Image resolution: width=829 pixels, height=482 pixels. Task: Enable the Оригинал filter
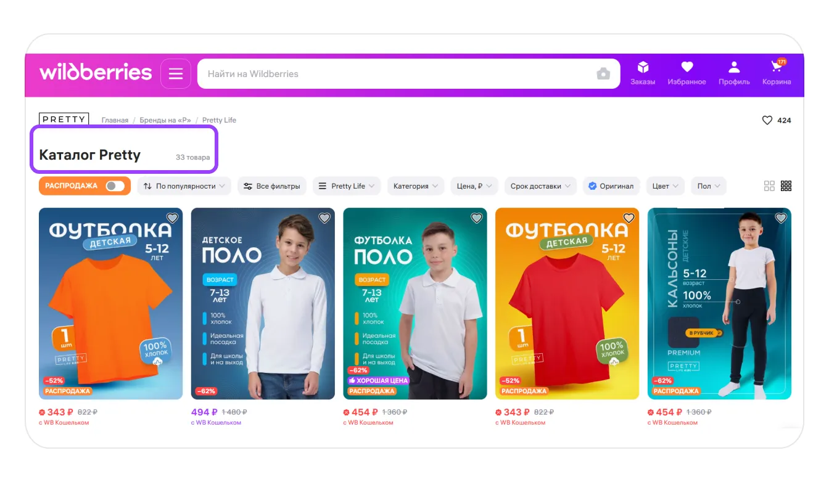611,186
